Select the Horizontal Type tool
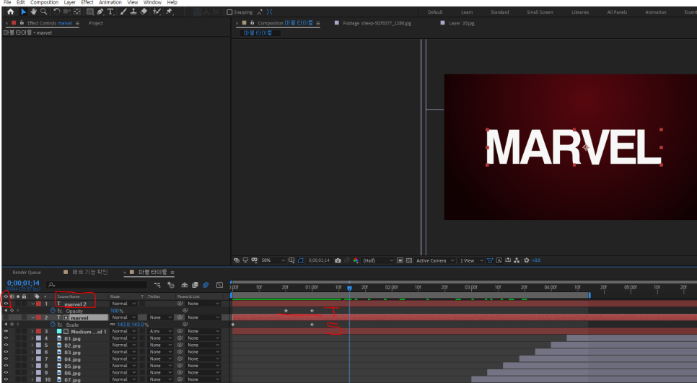 click(110, 12)
